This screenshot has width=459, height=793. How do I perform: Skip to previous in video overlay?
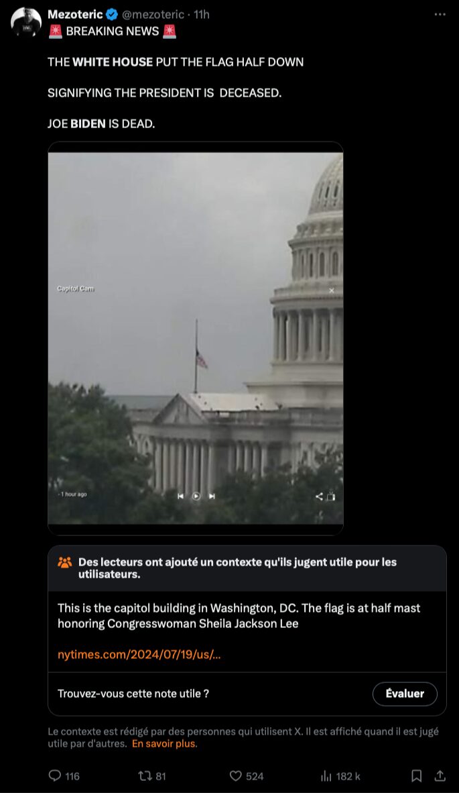click(x=180, y=496)
